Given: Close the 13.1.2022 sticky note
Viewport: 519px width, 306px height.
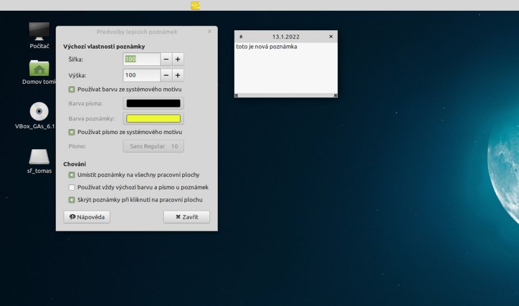Looking at the screenshot, I should 331,36.
